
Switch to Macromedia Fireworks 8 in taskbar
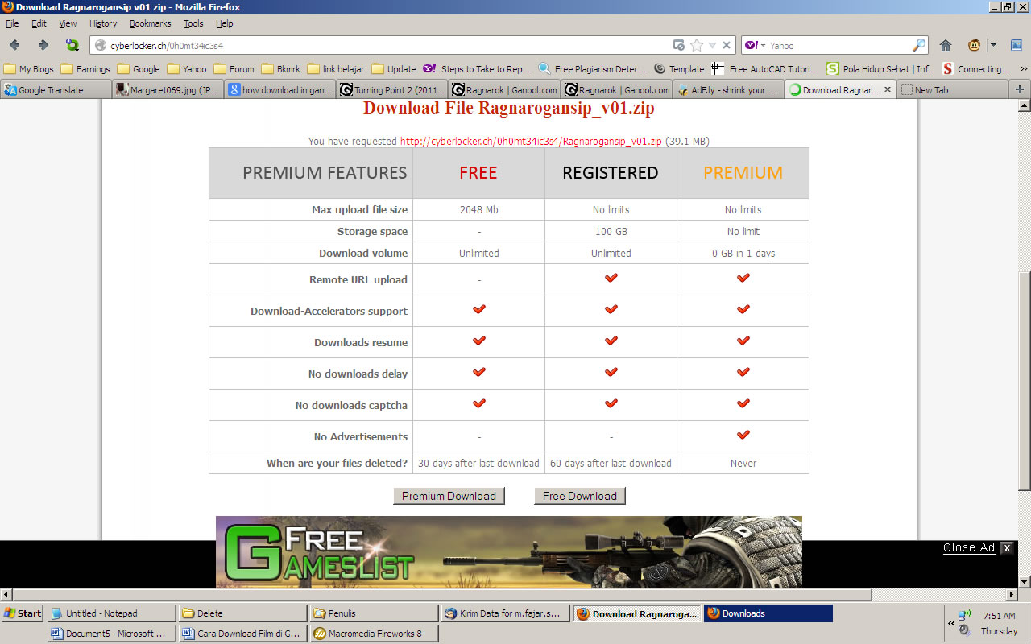pyautogui.click(x=375, y=634)
